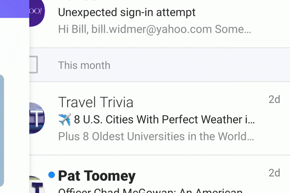Open the Unexpected sign-in attempt email
The width and height of the screenshot is (290, 193).
[127, 11]
